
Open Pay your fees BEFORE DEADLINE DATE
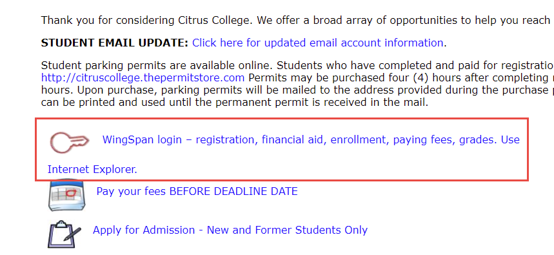click(197, 191)
